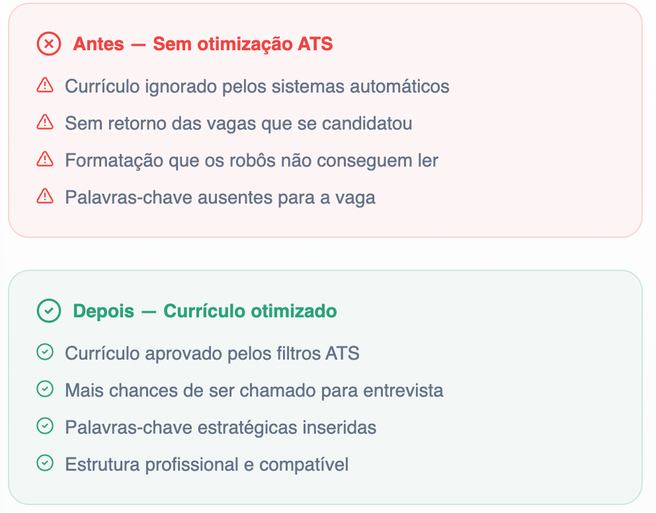Click the warning triangle beside Formatação line
The height and width of the screenshot is (513, 656).
(x=44, y=159)
